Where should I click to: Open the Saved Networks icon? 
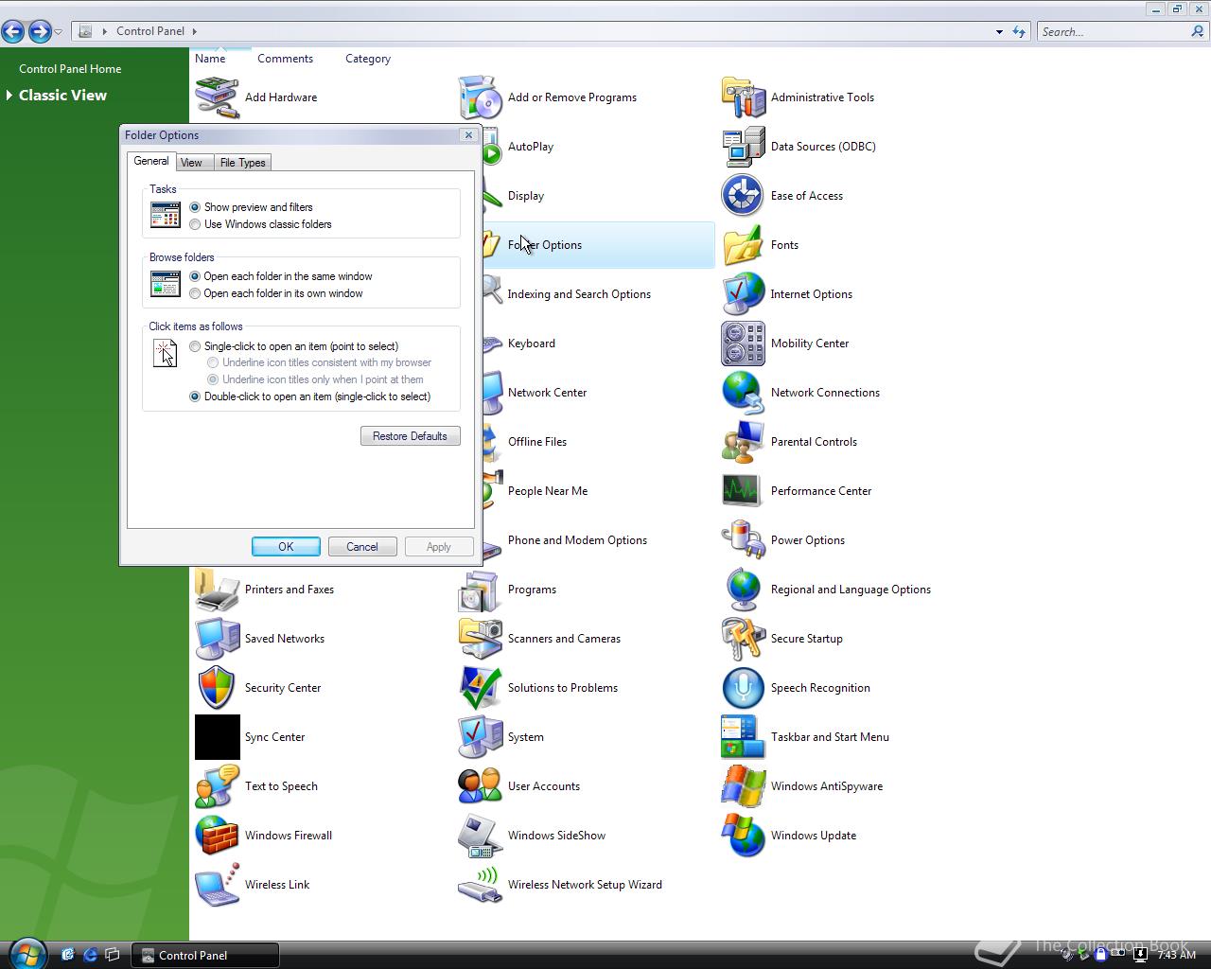(x=217, y=639)
